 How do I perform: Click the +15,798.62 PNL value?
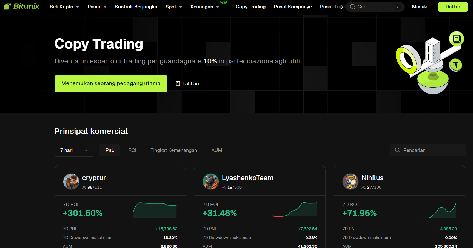[167, 229]
